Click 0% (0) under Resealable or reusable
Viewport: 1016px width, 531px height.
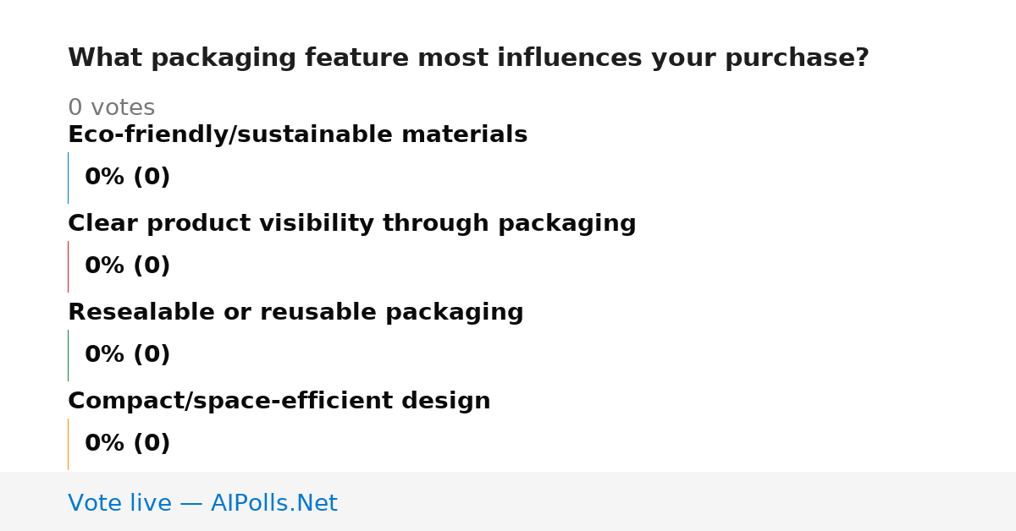coord(127,355)
